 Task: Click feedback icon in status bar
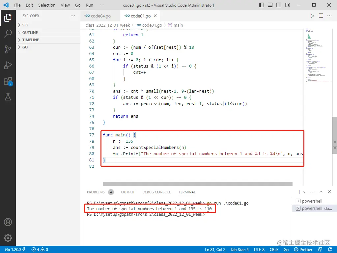pos(320,249)
